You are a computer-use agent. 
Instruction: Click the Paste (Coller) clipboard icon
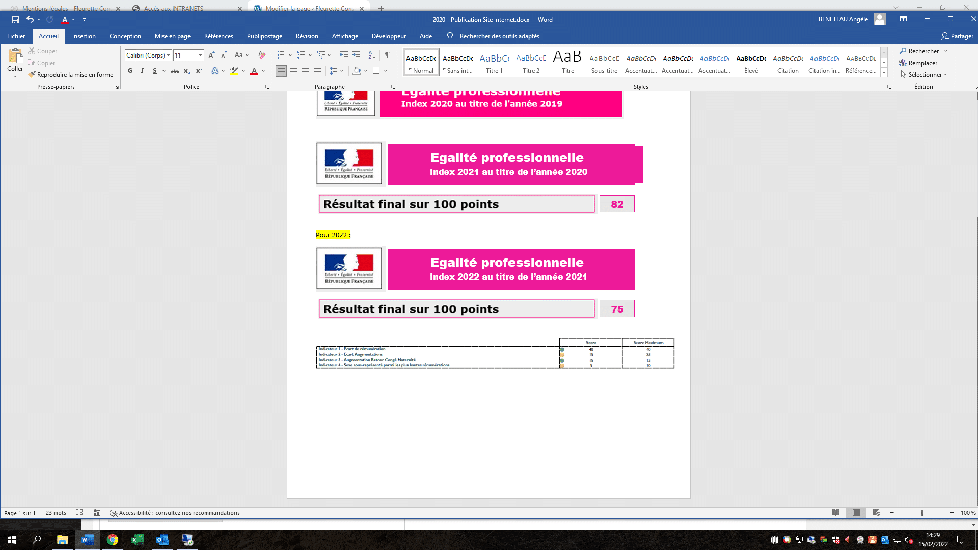(15, 56)
